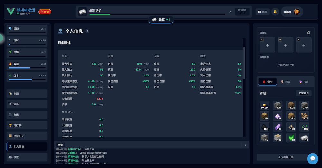Click the notification bell icon
Screen dimensions: 322x168
275,12
